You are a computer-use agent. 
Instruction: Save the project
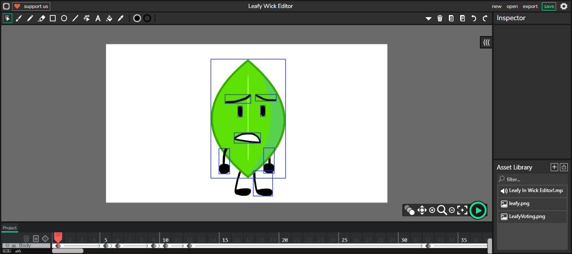549,6
